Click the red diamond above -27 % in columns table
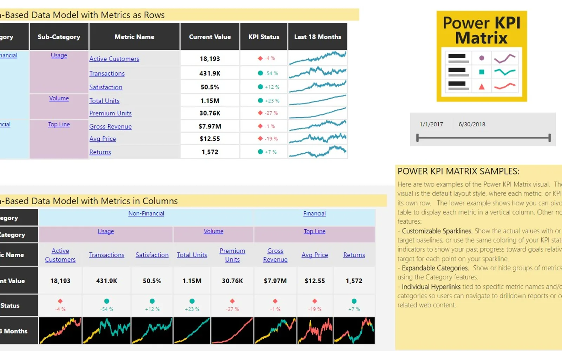562x351 pixels. (x=233, y=301)
